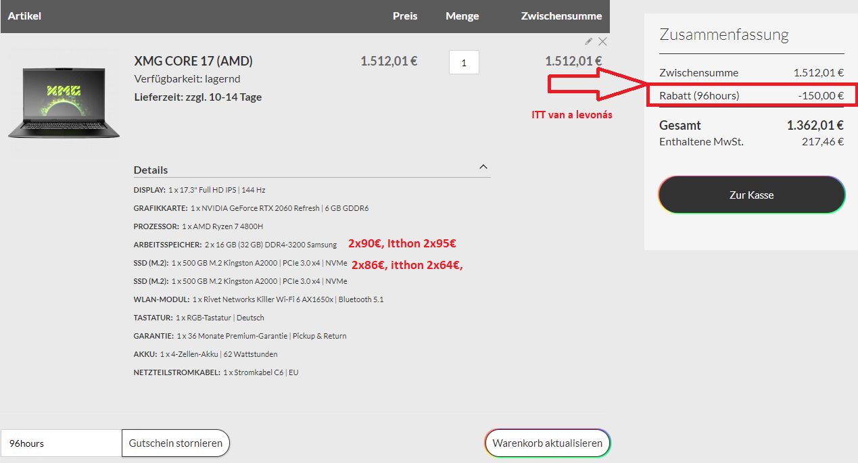
Task: Click the NETZTEILSTROMKABEL Stromkabel C6 line
Action: [216, 372]
